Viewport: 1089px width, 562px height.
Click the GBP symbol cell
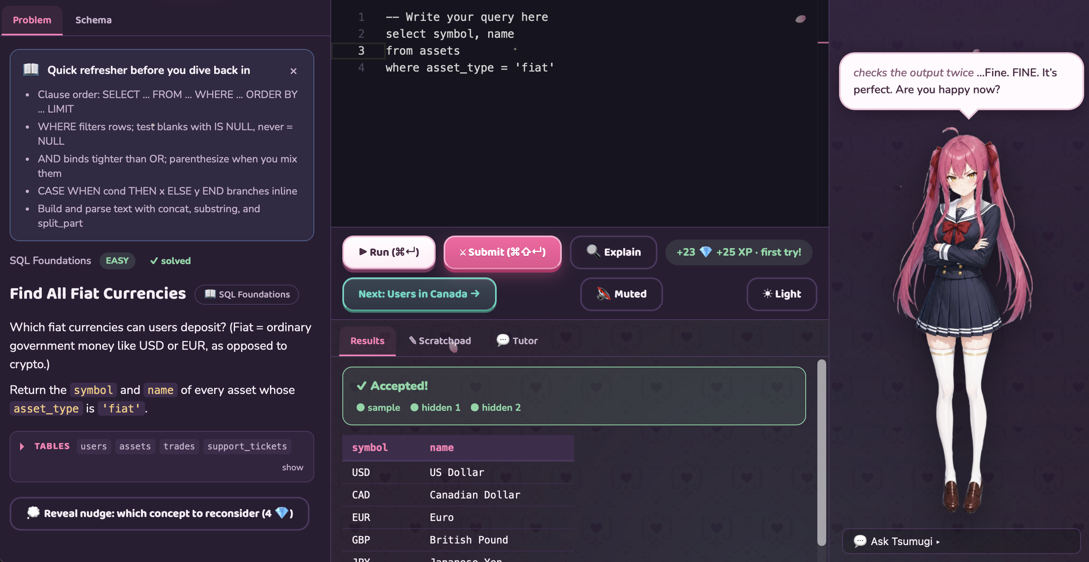[361, 539]
